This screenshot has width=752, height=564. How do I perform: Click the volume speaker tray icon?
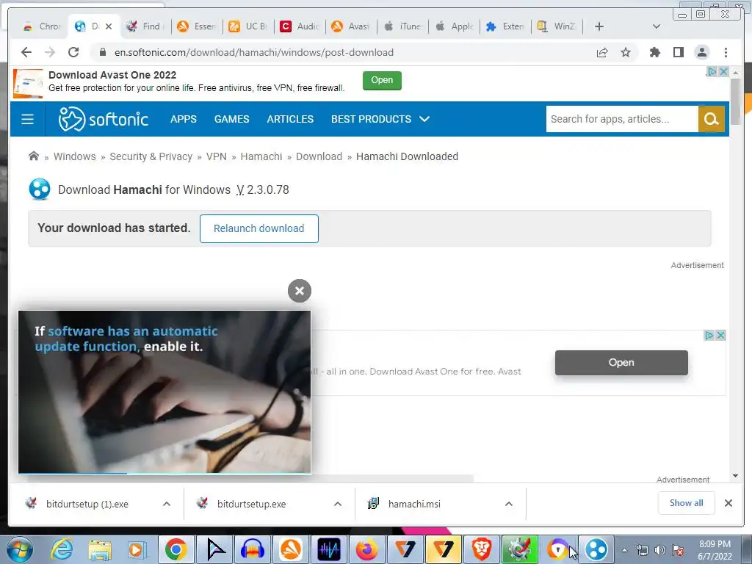coord(660,551)
